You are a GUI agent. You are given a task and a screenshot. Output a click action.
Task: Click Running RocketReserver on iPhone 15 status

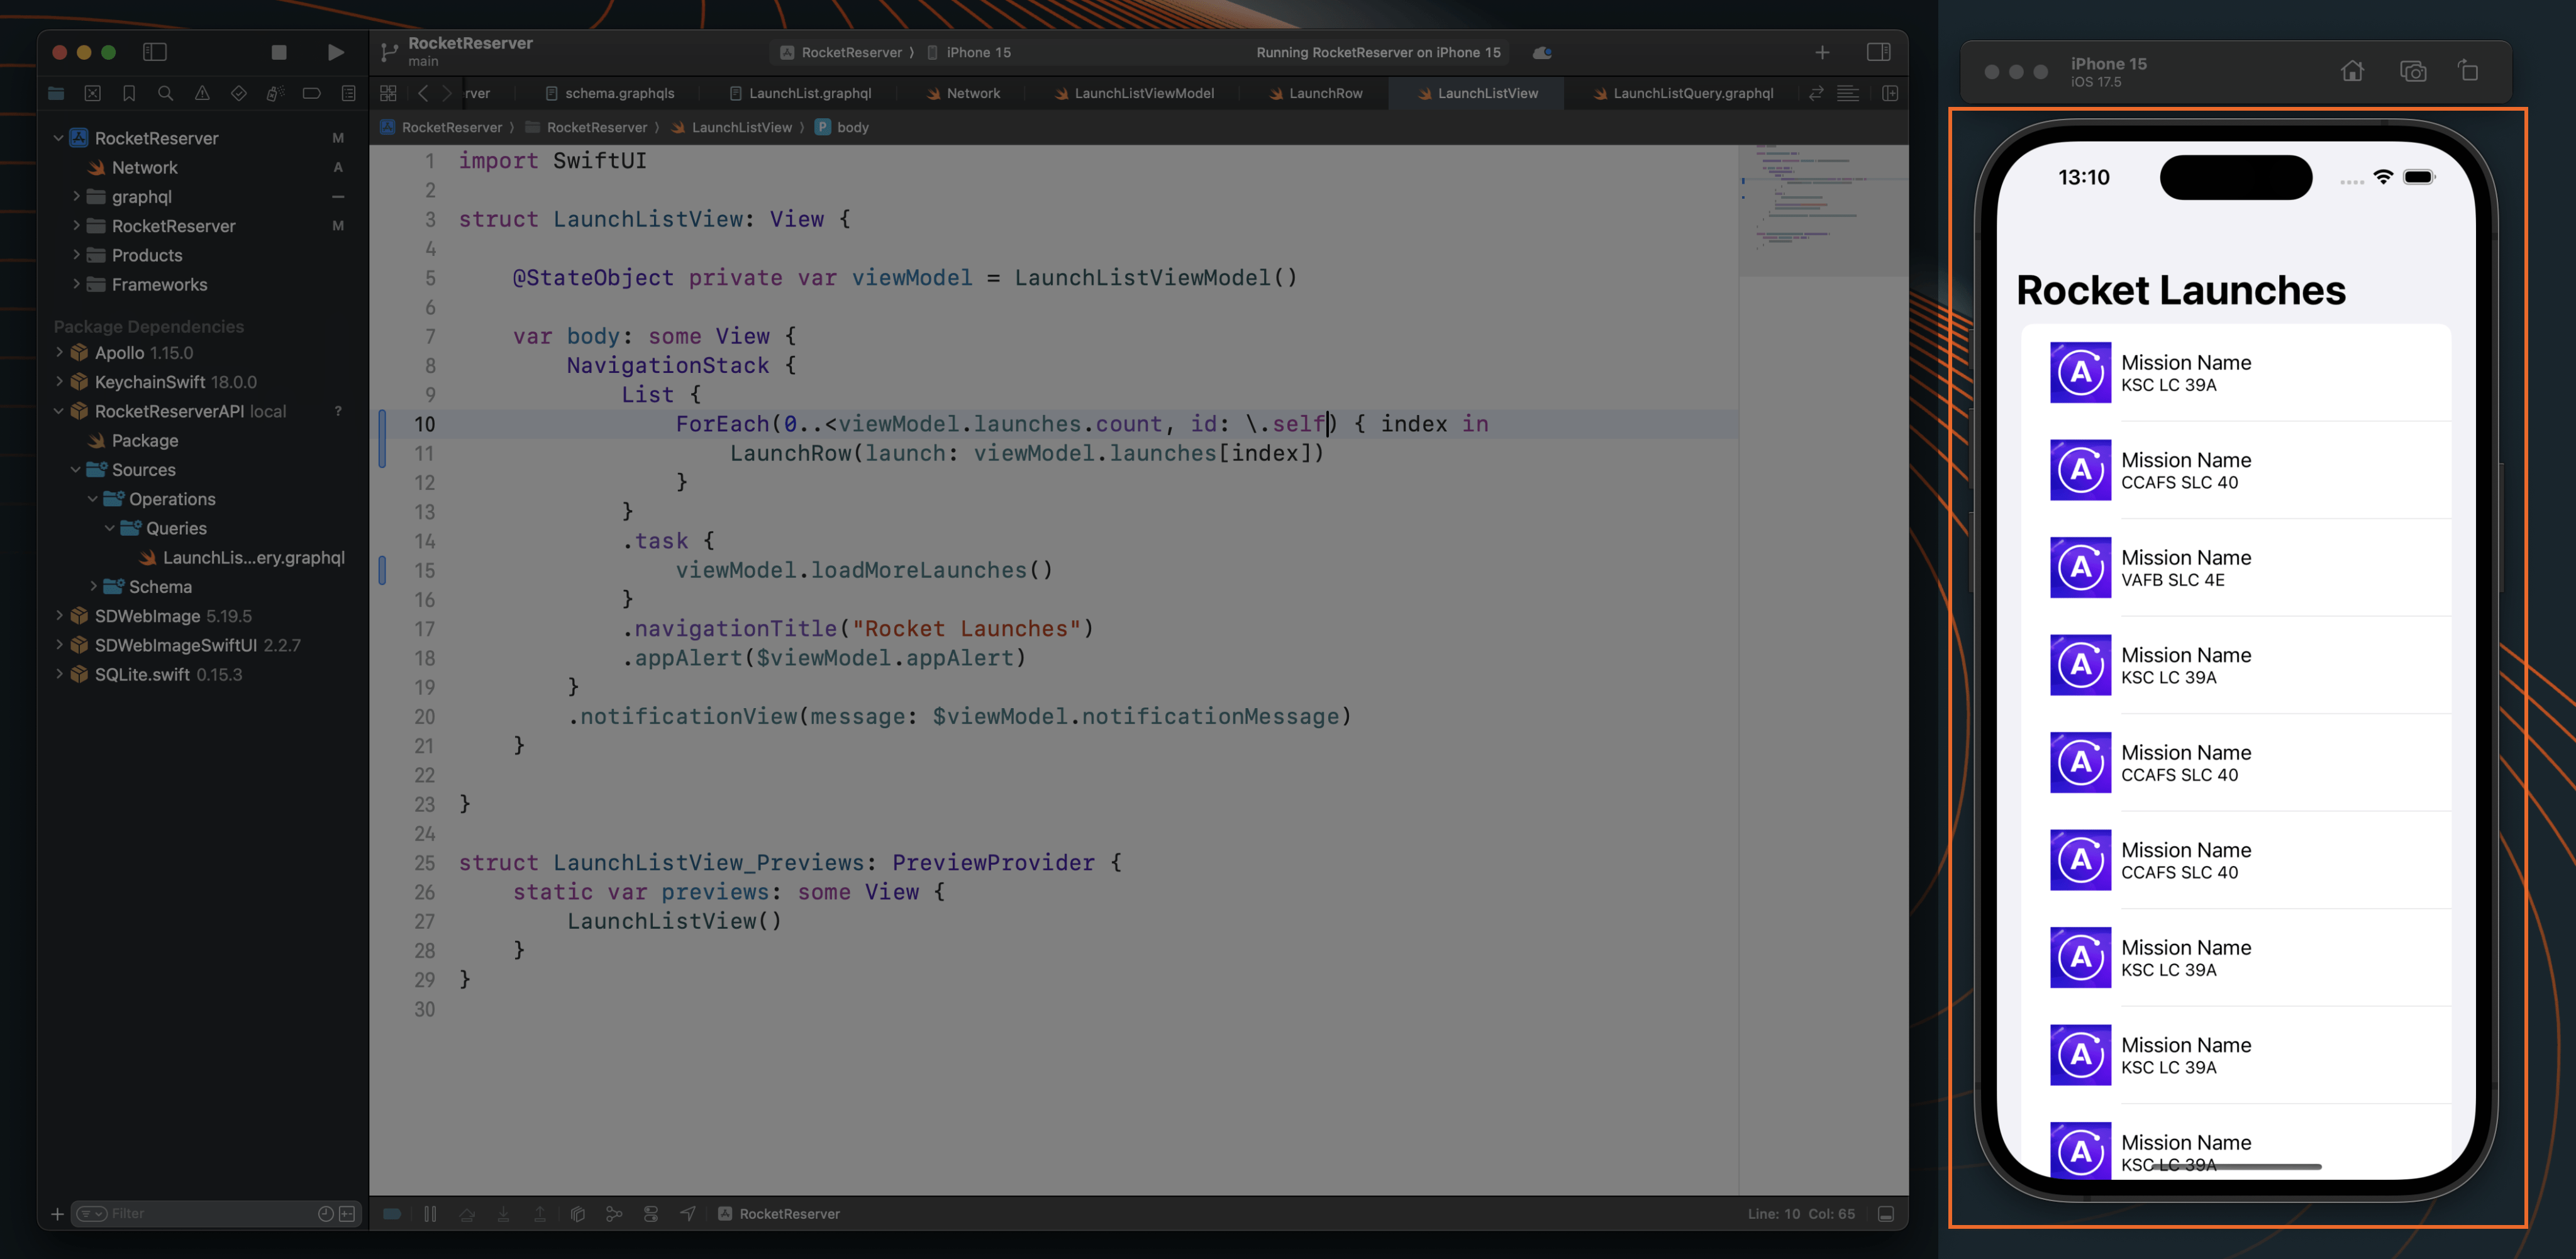(x=1378, y=52)
